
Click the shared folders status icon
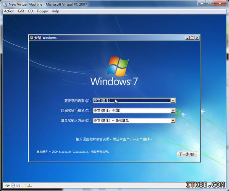coord(23,185)
